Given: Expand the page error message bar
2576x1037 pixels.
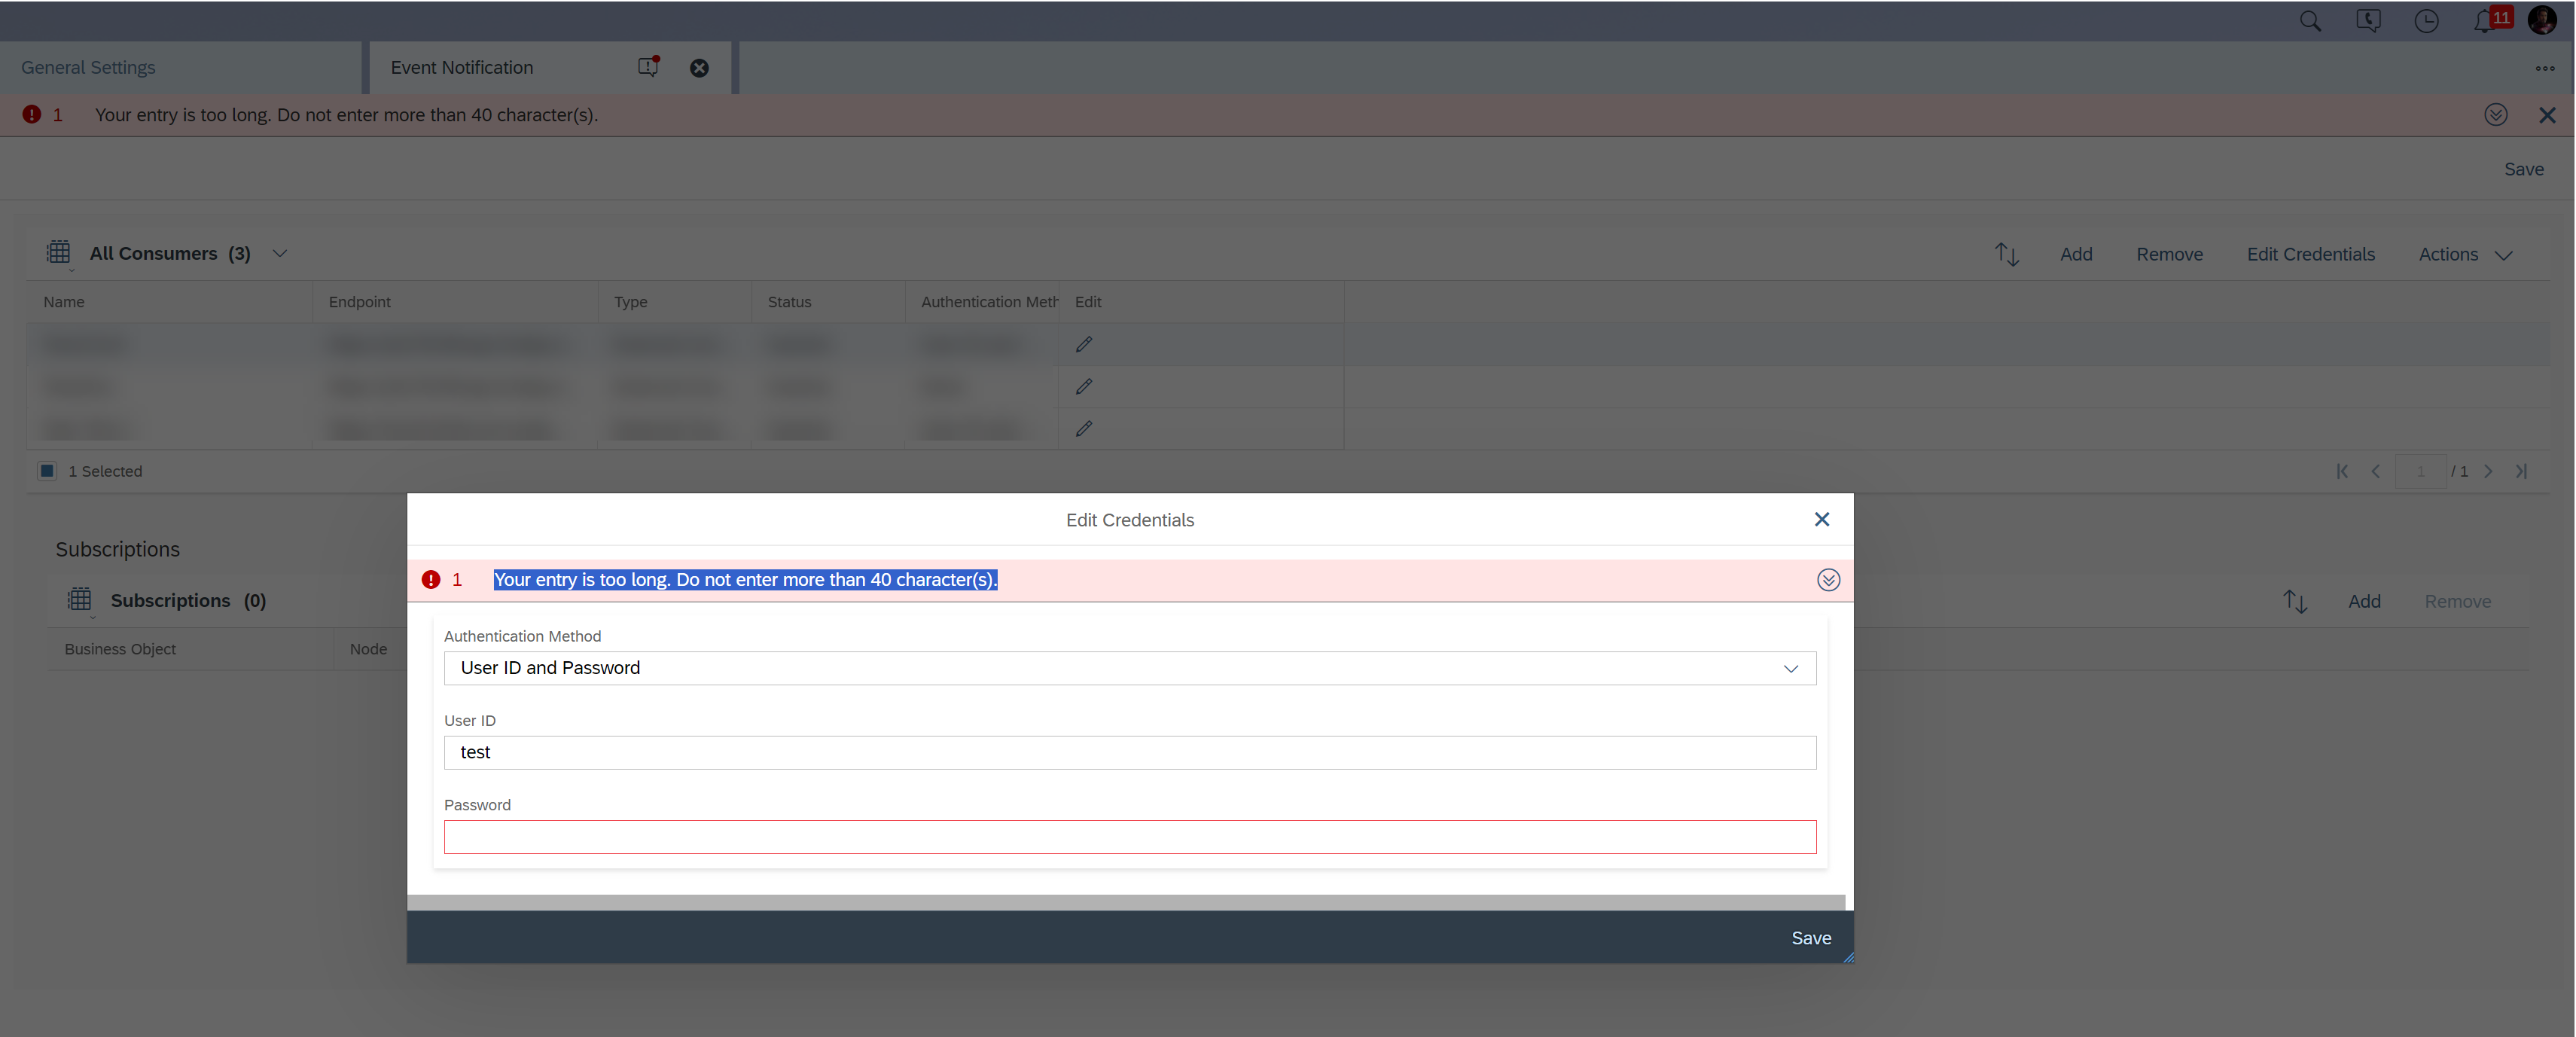Looking at the screenshot, I should point(2495,115).
